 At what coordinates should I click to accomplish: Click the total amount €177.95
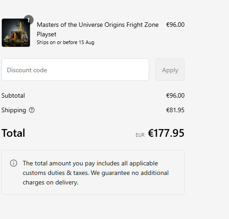pyautogui.click(x=166, y=133)
